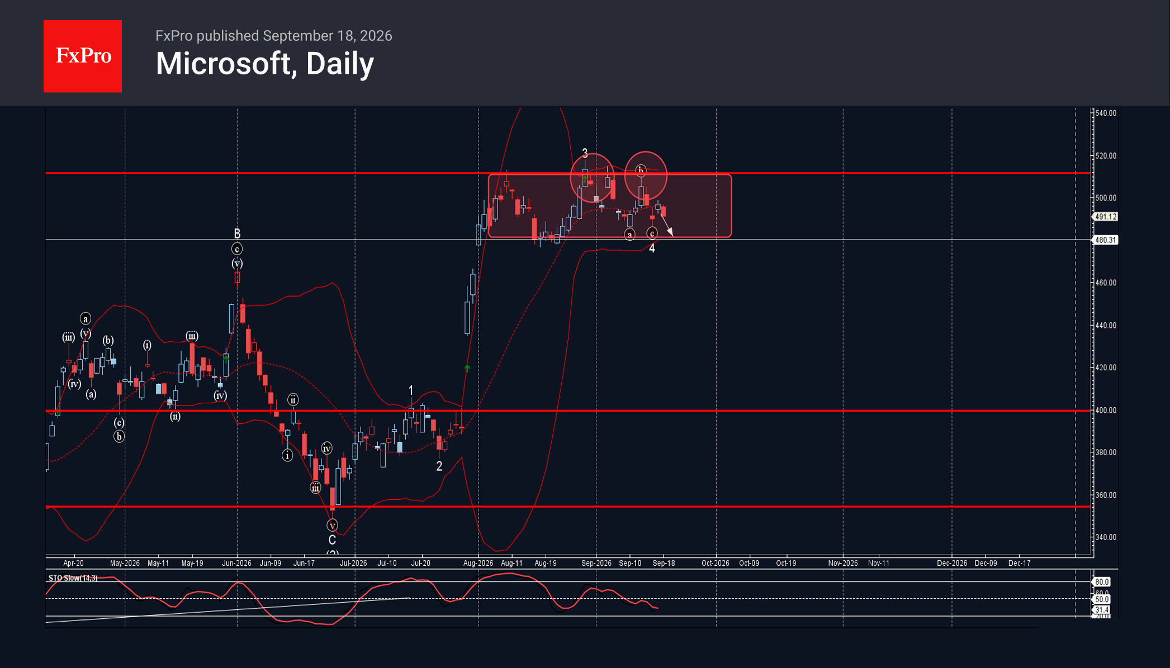The height and width of the screenshot is (668, 1170).
Task: Click the Oct-09 date label
Action: coord(749,564)
